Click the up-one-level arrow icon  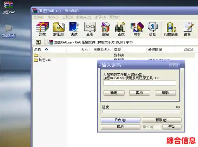[x=38, y=42]
